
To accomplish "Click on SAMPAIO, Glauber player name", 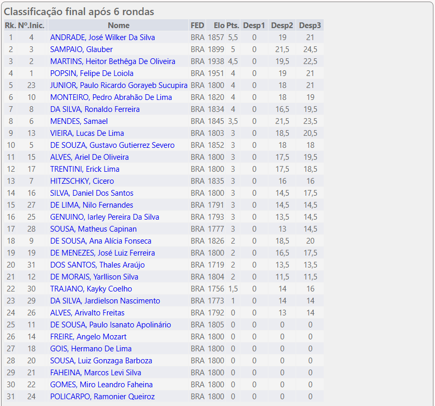I will coord(81,49).
